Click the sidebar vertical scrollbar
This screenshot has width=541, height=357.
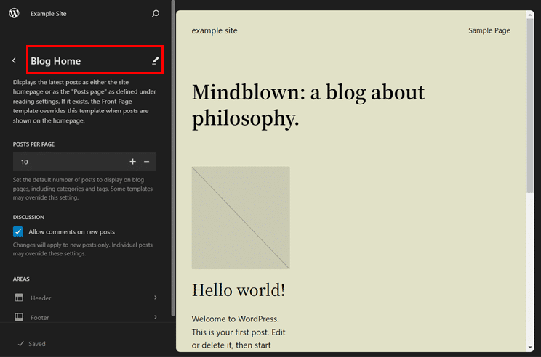point(173,158)
